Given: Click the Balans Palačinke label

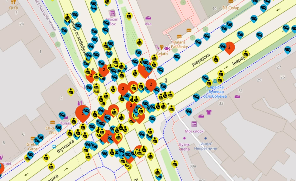Looking at the screenshot, I should [179, 45].
